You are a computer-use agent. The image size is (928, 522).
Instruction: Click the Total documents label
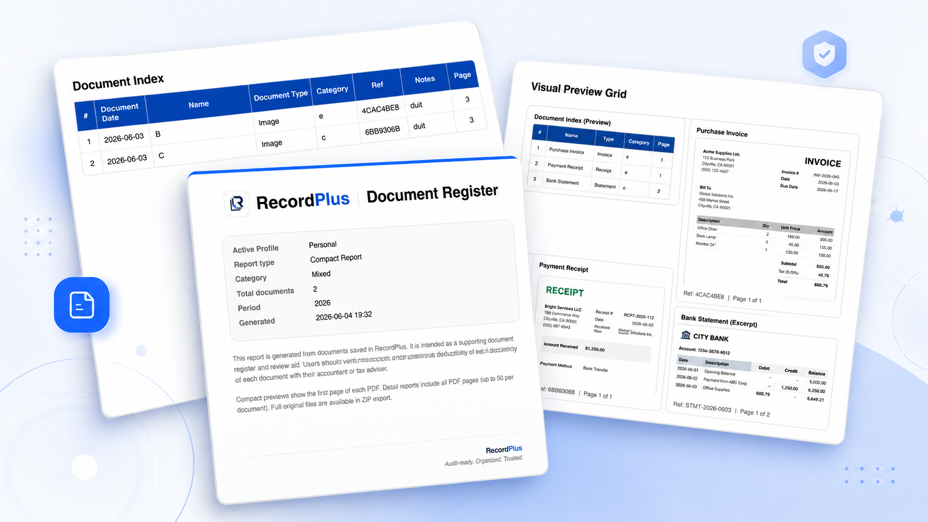tap(265, 292)
